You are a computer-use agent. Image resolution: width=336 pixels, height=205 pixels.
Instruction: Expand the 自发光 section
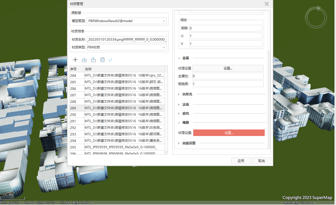click(x=179, y=94)
